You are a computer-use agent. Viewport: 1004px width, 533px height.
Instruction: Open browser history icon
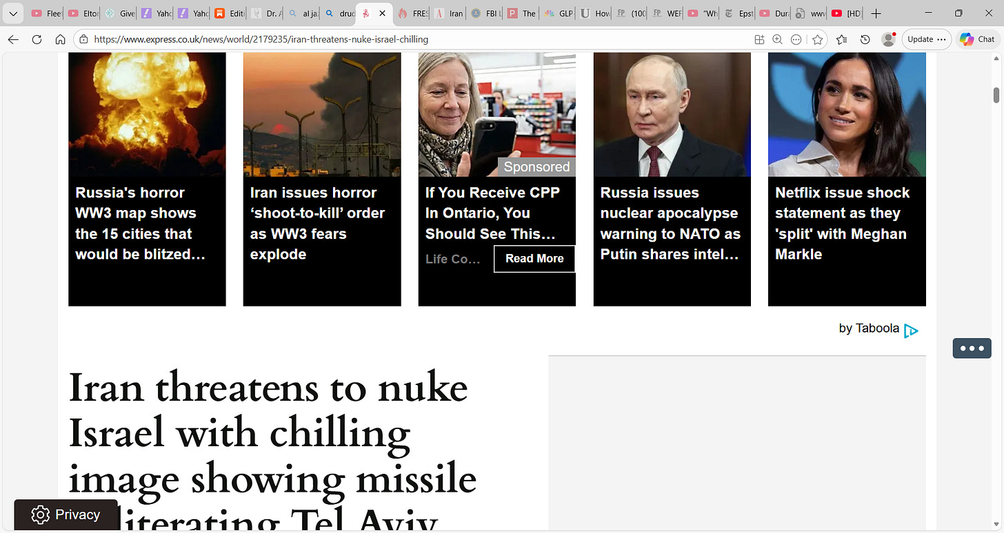[x=865, y=39]
